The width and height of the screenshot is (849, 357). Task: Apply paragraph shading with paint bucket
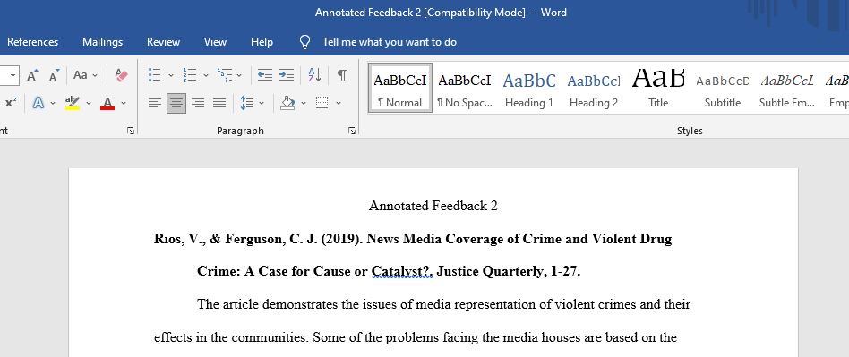pyautogui.click(x=287, y=103)
